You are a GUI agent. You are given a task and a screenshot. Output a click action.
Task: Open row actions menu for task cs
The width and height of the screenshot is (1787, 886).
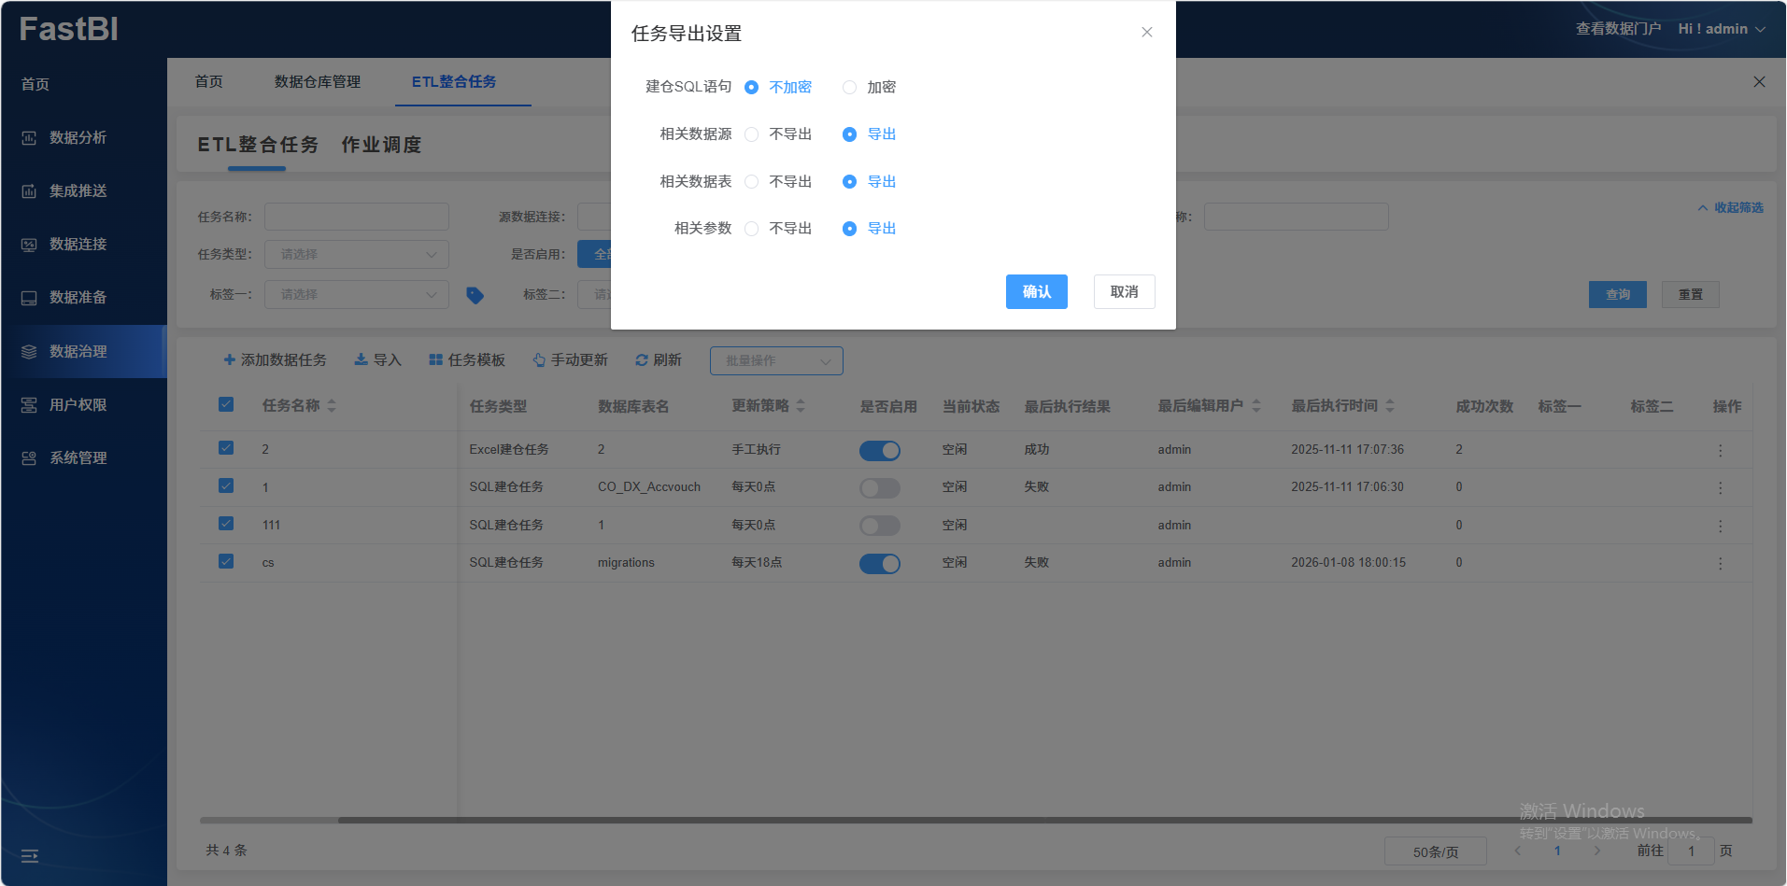[1720, 563]
